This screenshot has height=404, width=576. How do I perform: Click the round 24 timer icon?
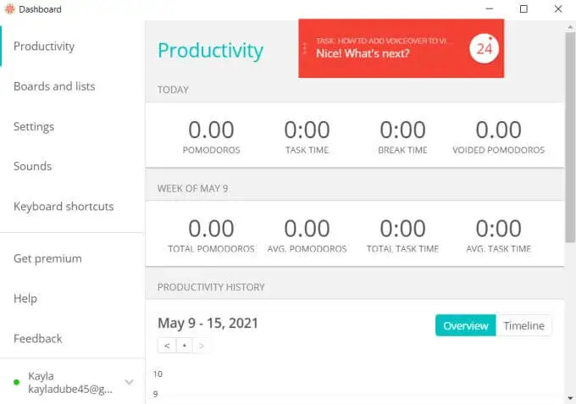click(x=484, y=48)
